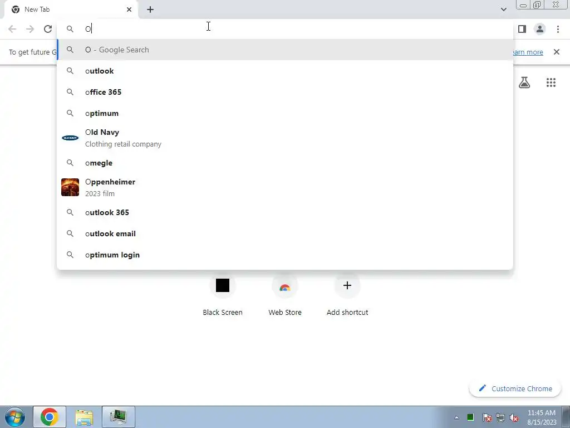Click the Old Navy logo icon

[70, 138]
